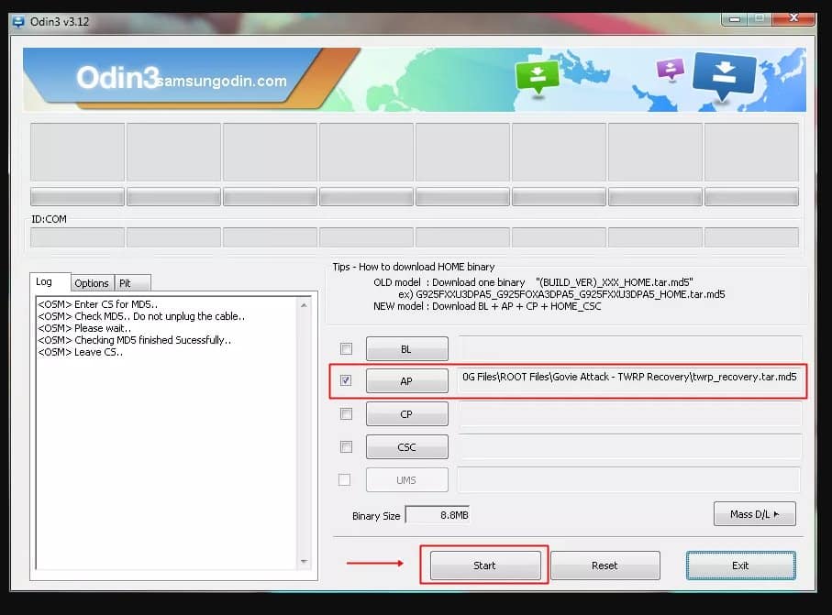Screen dimensions: 832x615
Task: Click the 'Binary Size' label
Action: [x=376, y=516]
